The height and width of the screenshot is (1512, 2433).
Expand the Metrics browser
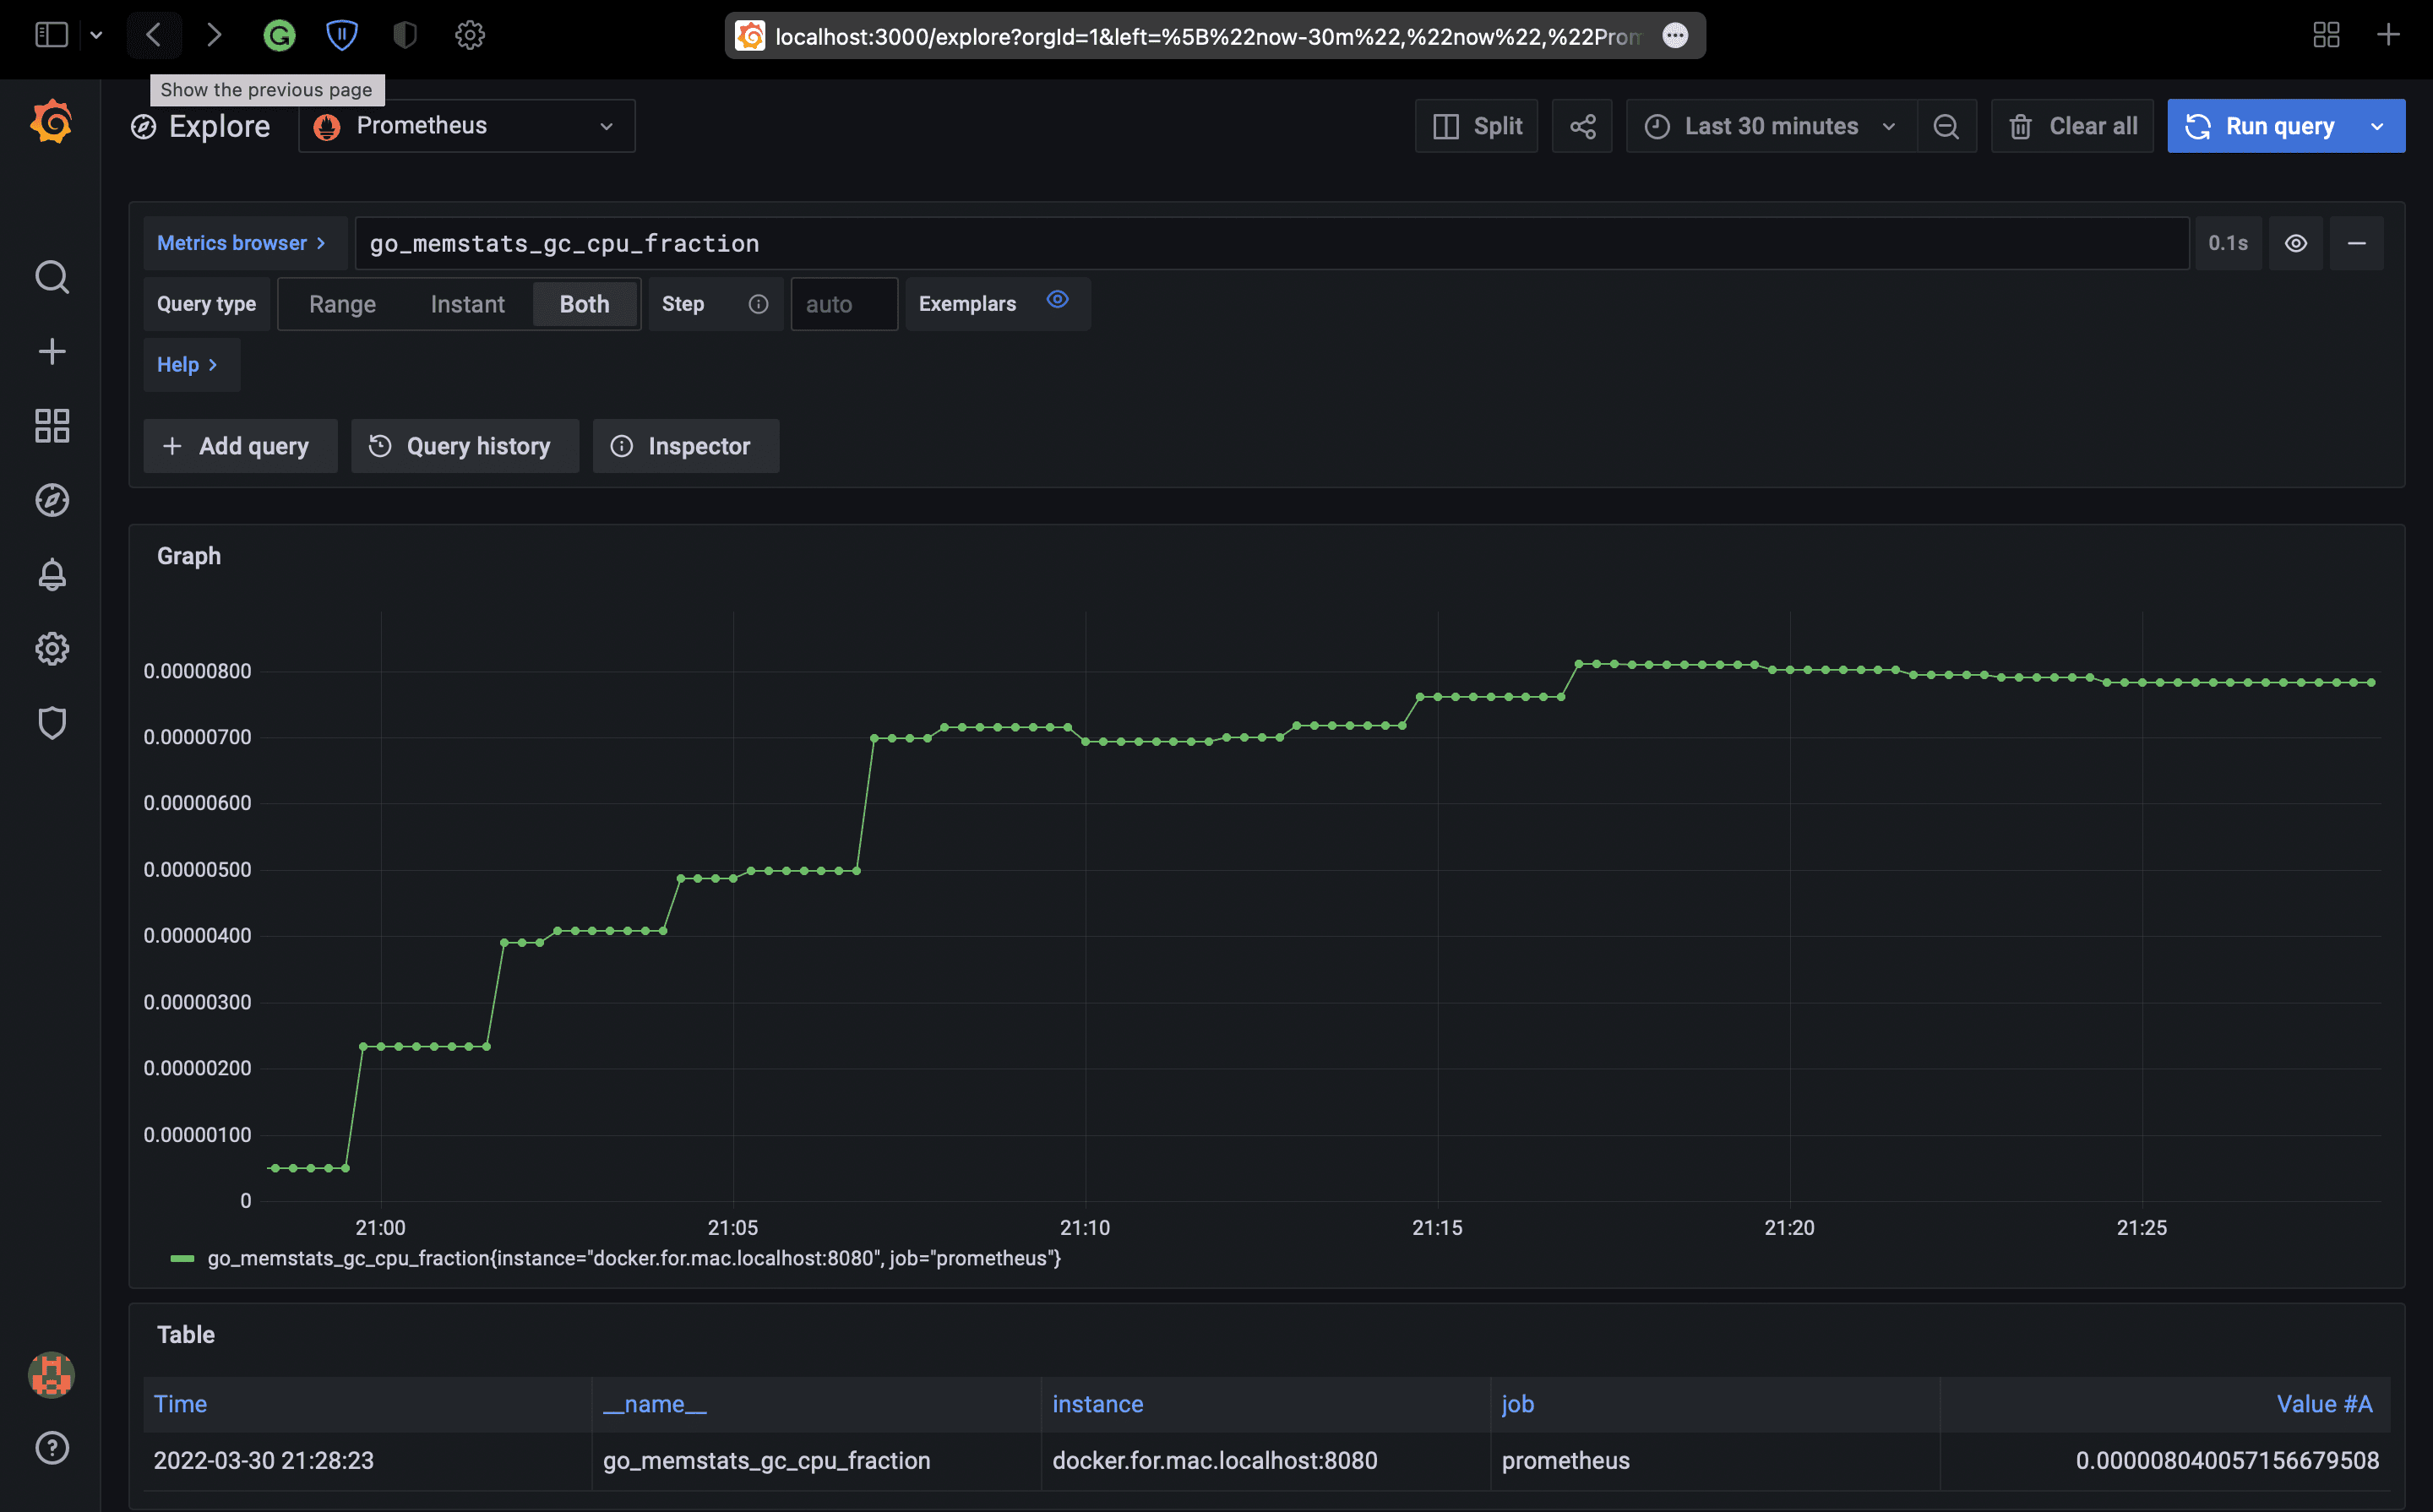241,243
